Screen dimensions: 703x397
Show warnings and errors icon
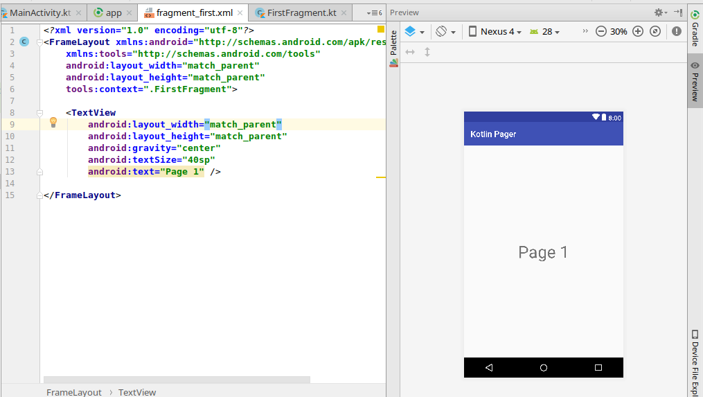coord(677,31)
